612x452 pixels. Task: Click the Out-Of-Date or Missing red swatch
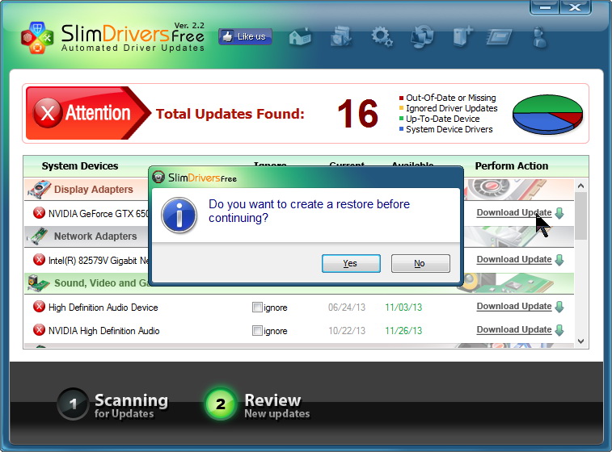pyautogui.click(x=401, y=98)
